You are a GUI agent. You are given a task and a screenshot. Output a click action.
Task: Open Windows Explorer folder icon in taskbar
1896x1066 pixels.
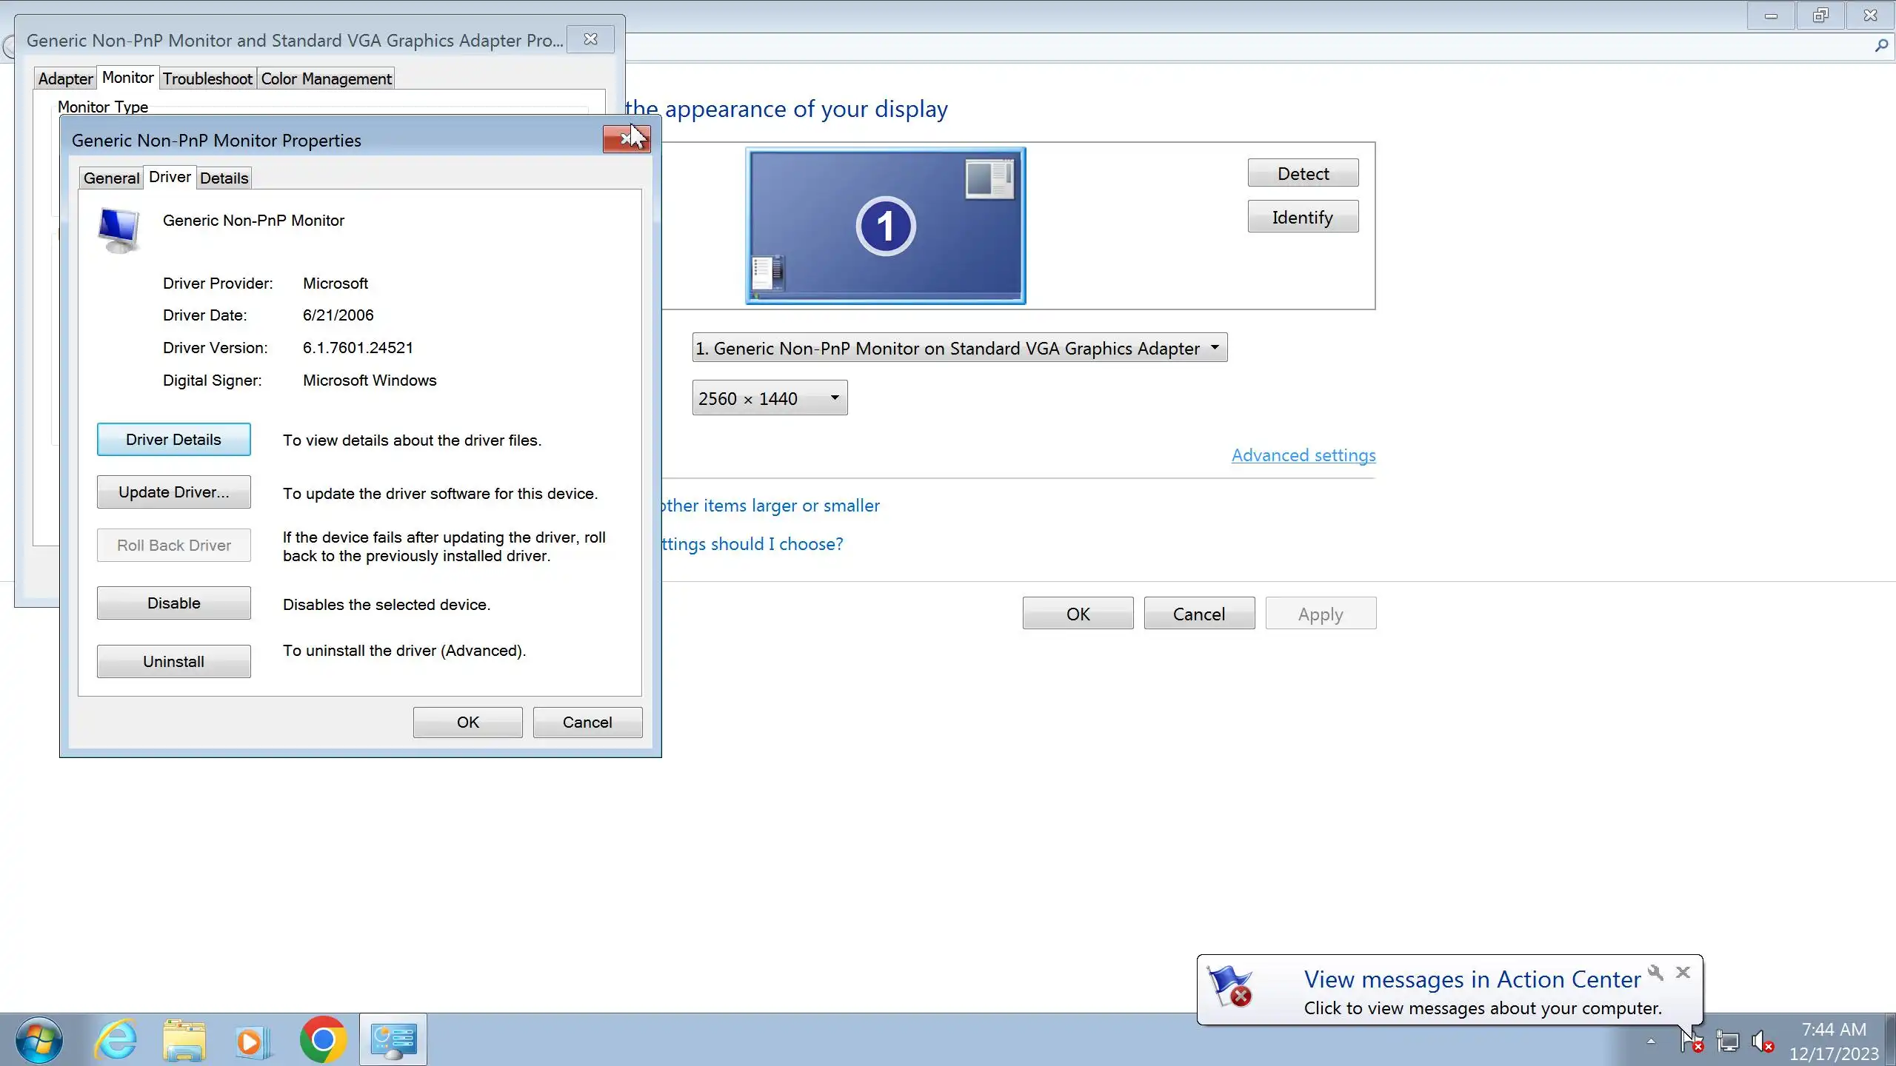pyautogui.click(x=184, y=1040)
